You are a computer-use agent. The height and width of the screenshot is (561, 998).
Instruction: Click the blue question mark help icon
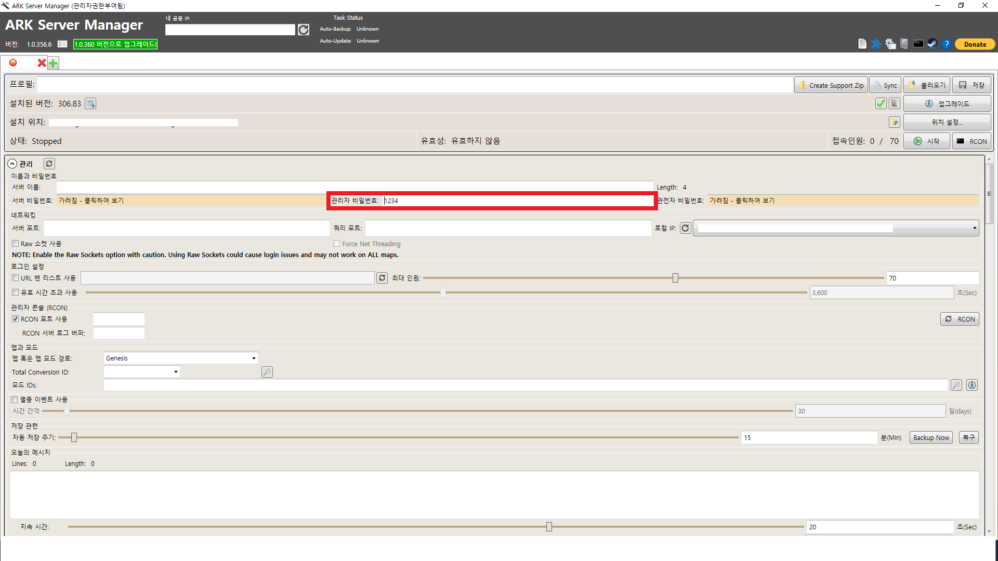[947, 44]
